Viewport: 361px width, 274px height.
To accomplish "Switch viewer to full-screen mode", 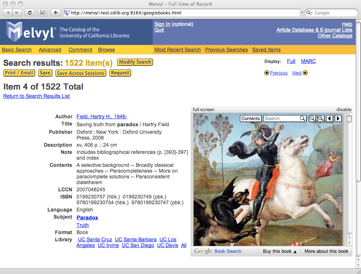I will (x=203, y=110).
